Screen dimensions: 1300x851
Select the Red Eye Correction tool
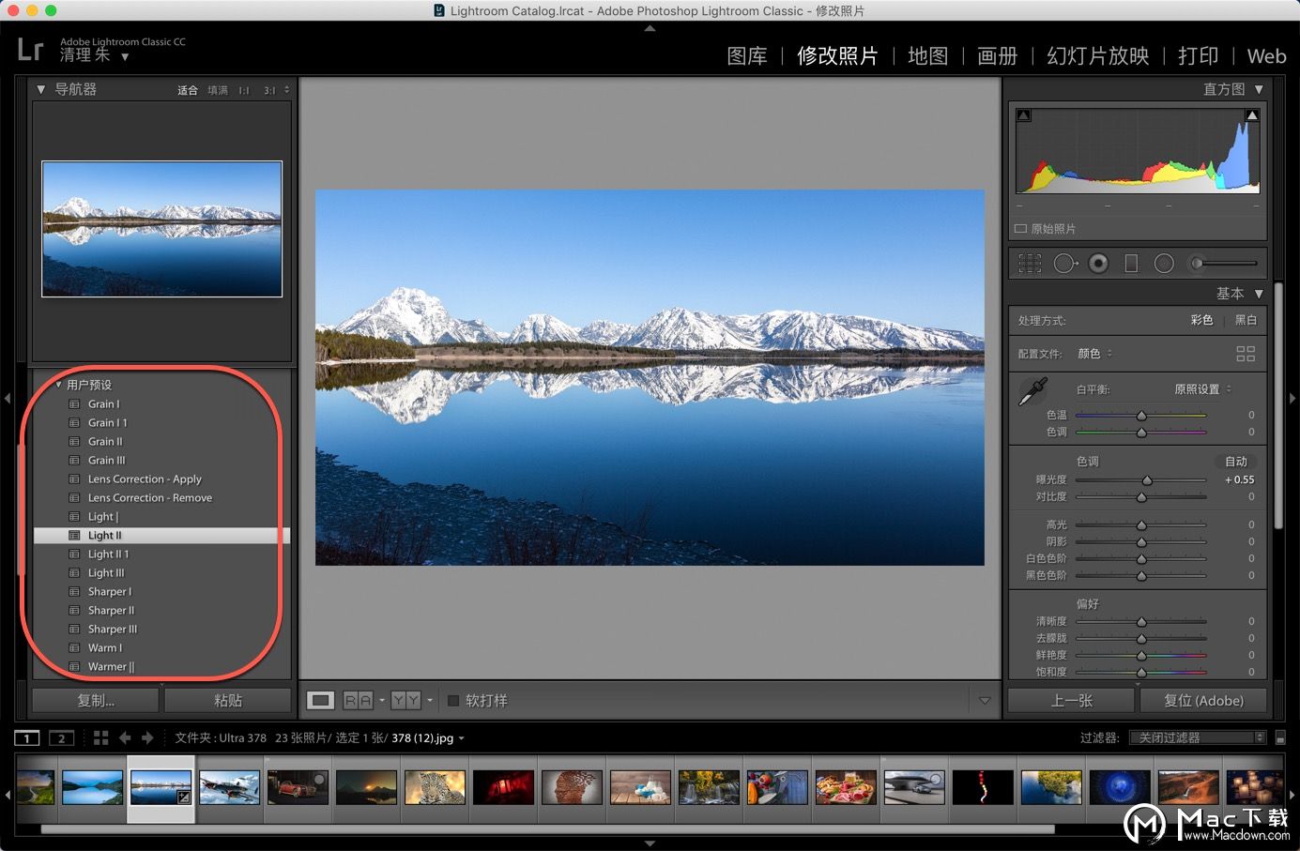(1098, 264)
